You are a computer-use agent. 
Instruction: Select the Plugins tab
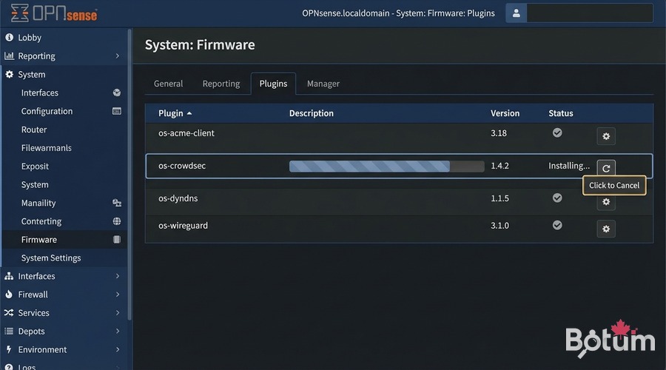coord(273,84)
